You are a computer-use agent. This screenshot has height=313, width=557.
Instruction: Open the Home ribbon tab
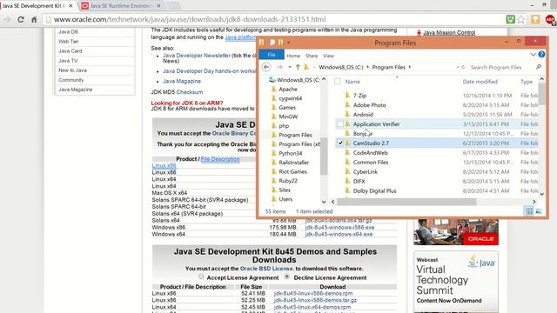[293, 56]
